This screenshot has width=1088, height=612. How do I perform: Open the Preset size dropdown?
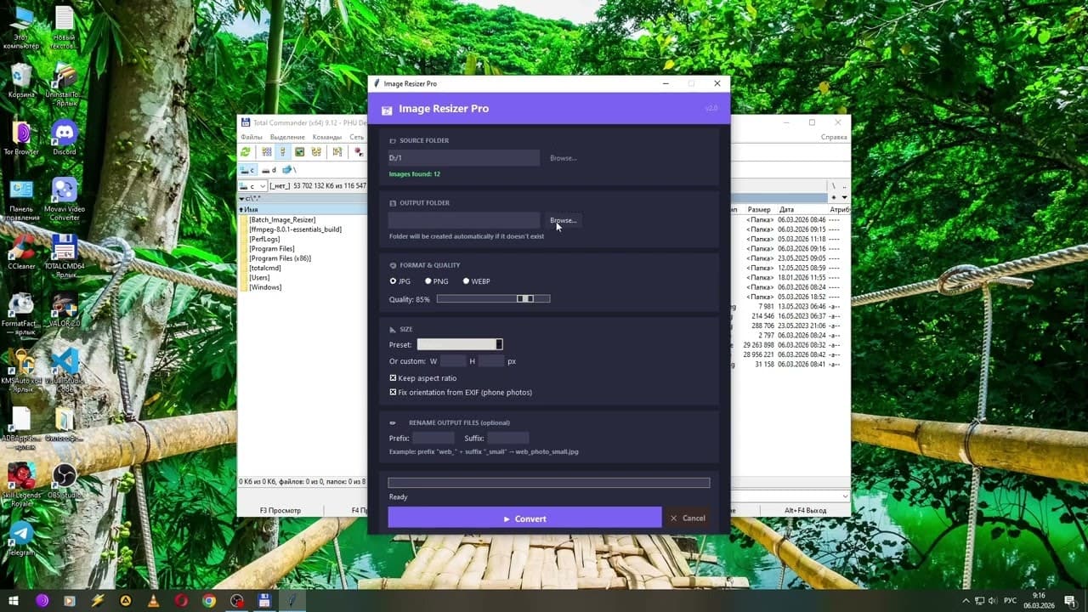(499, 344)
